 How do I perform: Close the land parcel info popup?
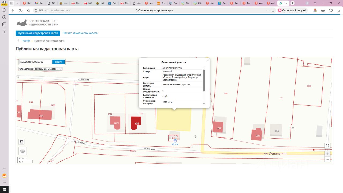pyautogui.click(x=207, y=60)
